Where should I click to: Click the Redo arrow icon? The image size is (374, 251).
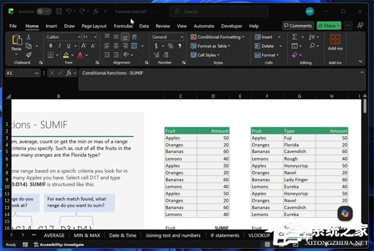click(x=82, y=11)
